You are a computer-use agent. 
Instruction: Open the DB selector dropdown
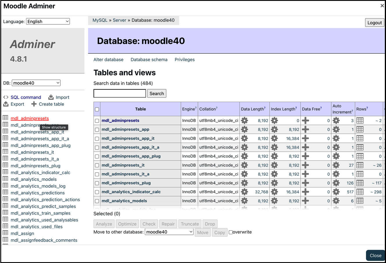pyautogui.click(x=36, y=83)
